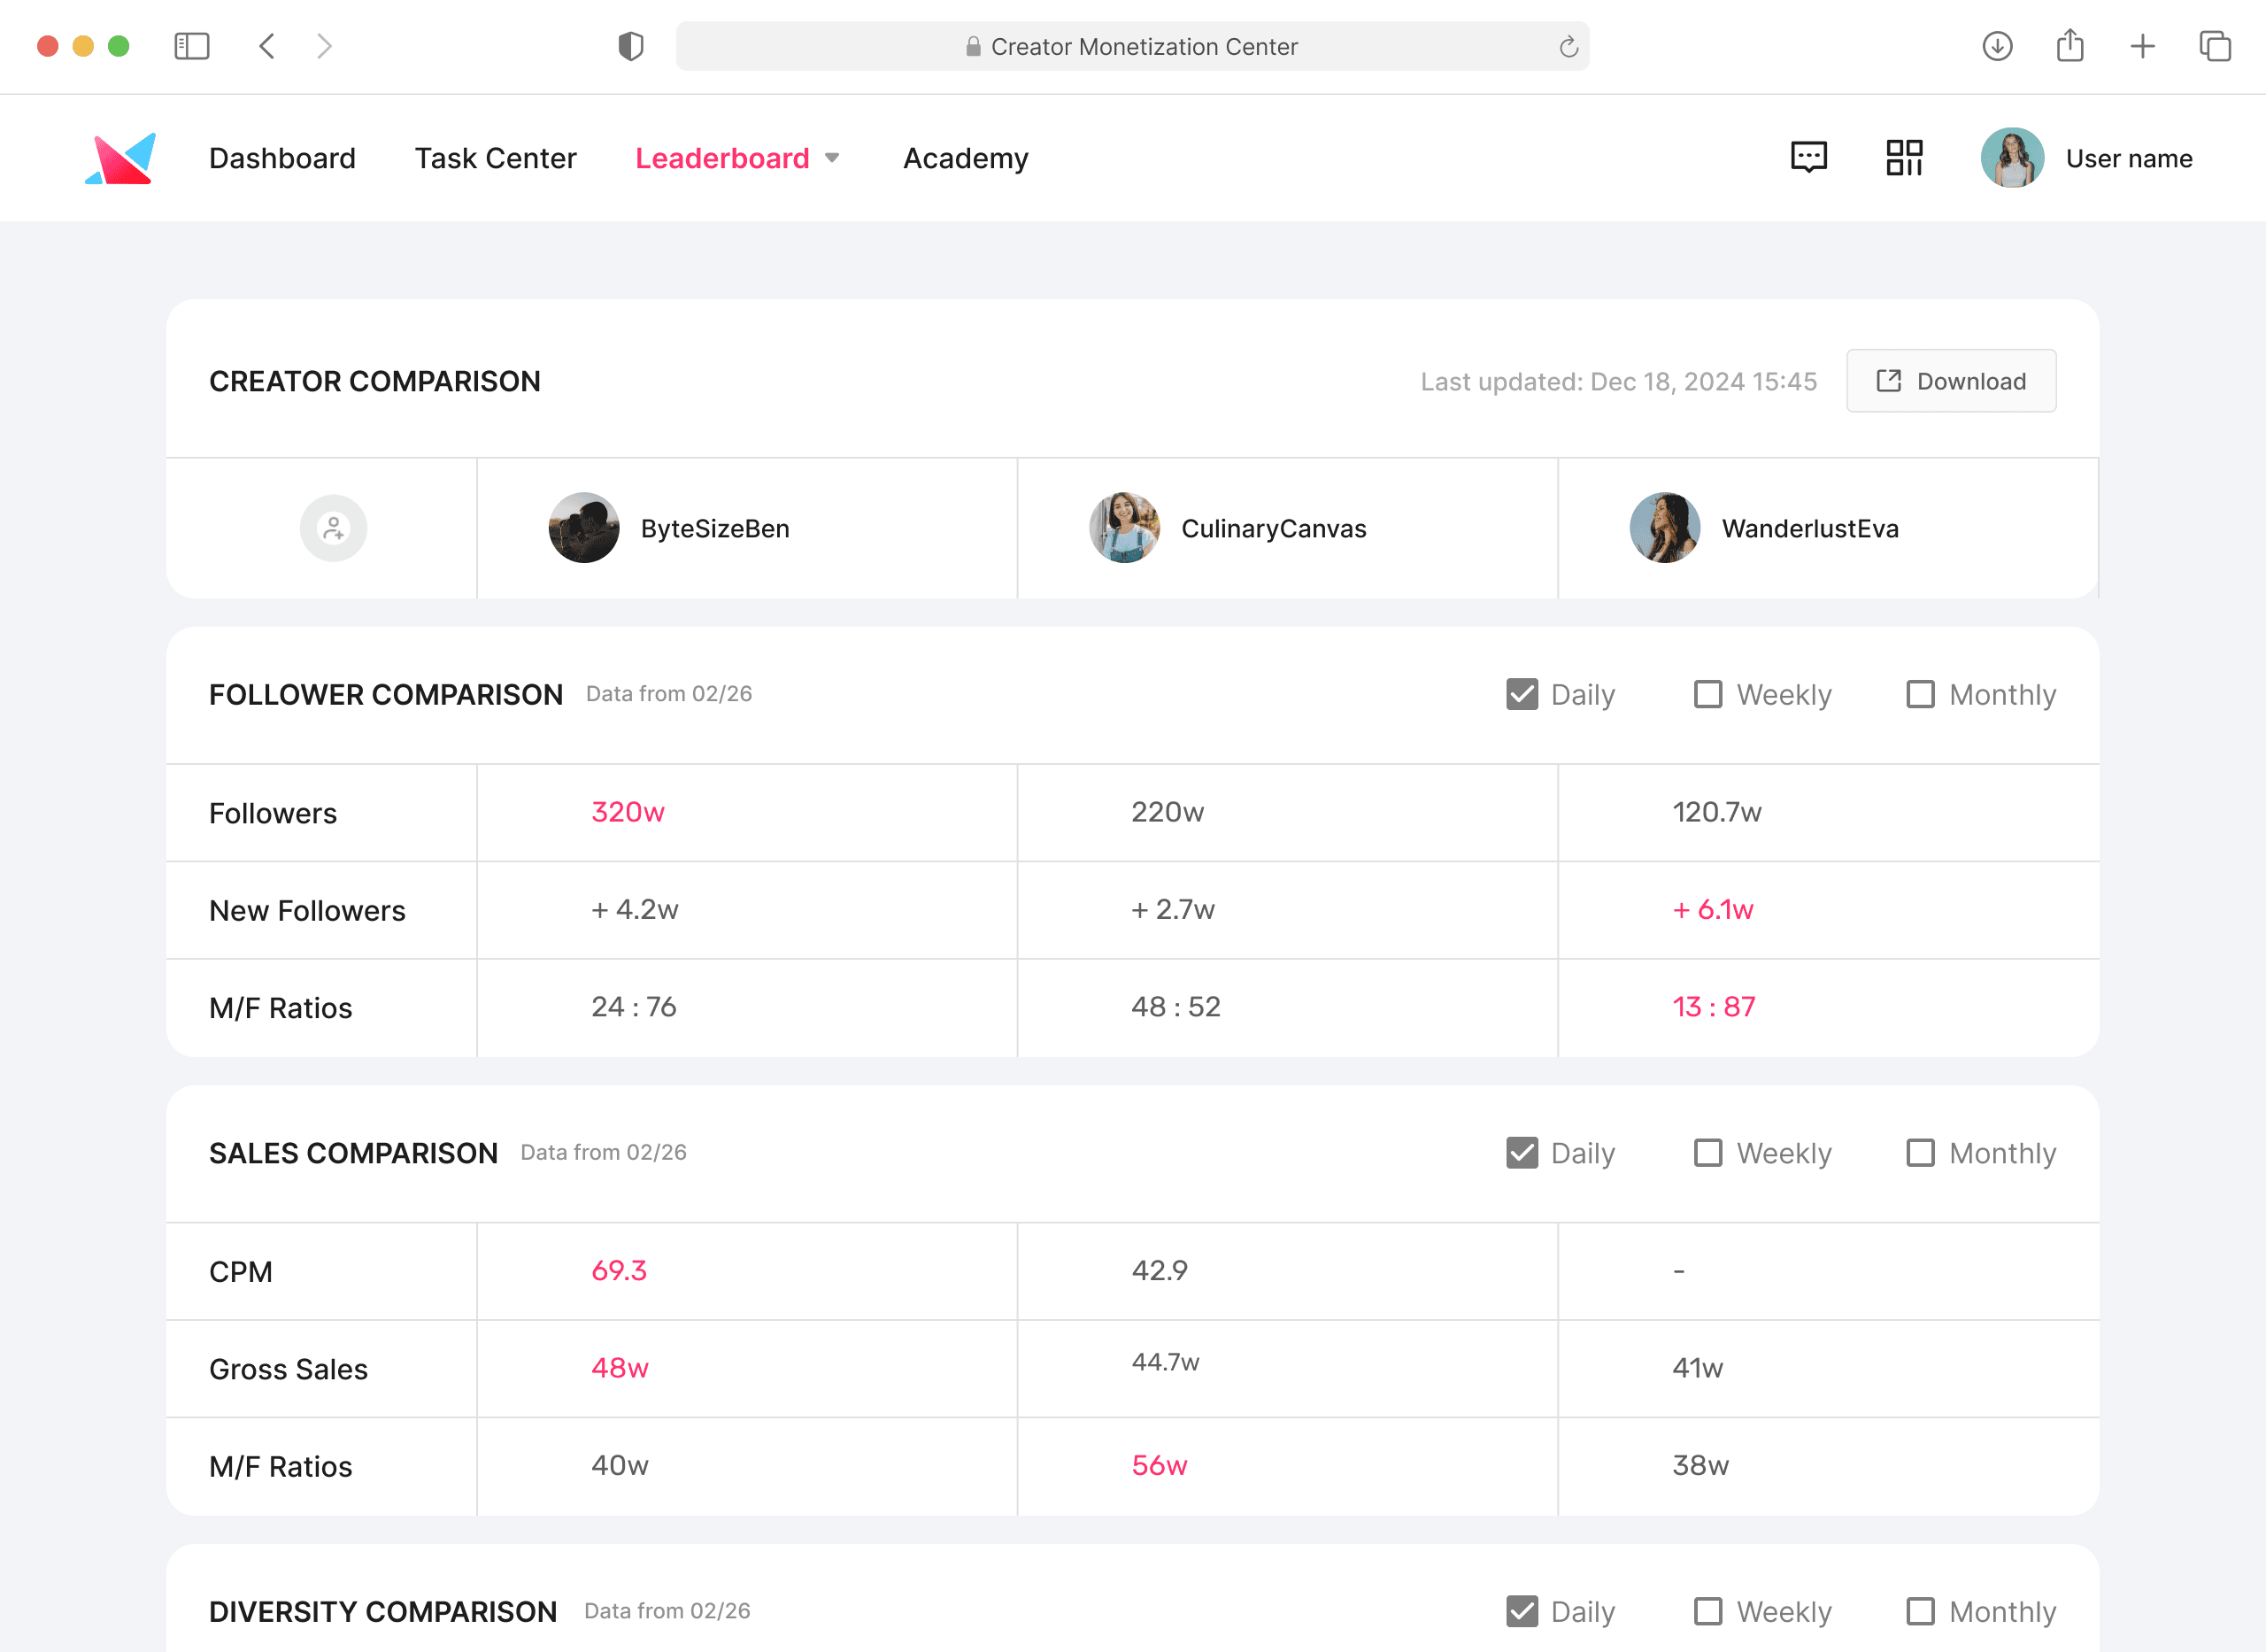Viewport: 2266px width, 1652px height.
Task: Click the add creator placeholder icon
Action: coord(334,528)
